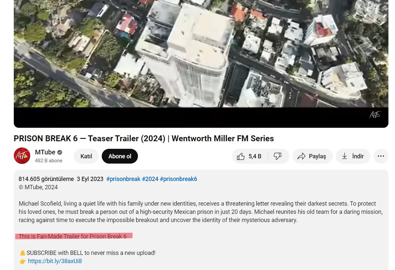
Task: Click the MTube watermark in the video corner
Action: point(375,115)
